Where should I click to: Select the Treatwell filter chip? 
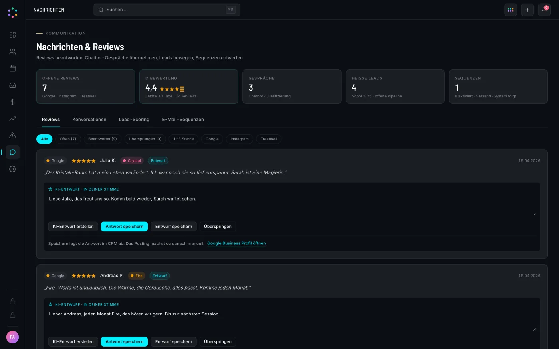[269, 139]
